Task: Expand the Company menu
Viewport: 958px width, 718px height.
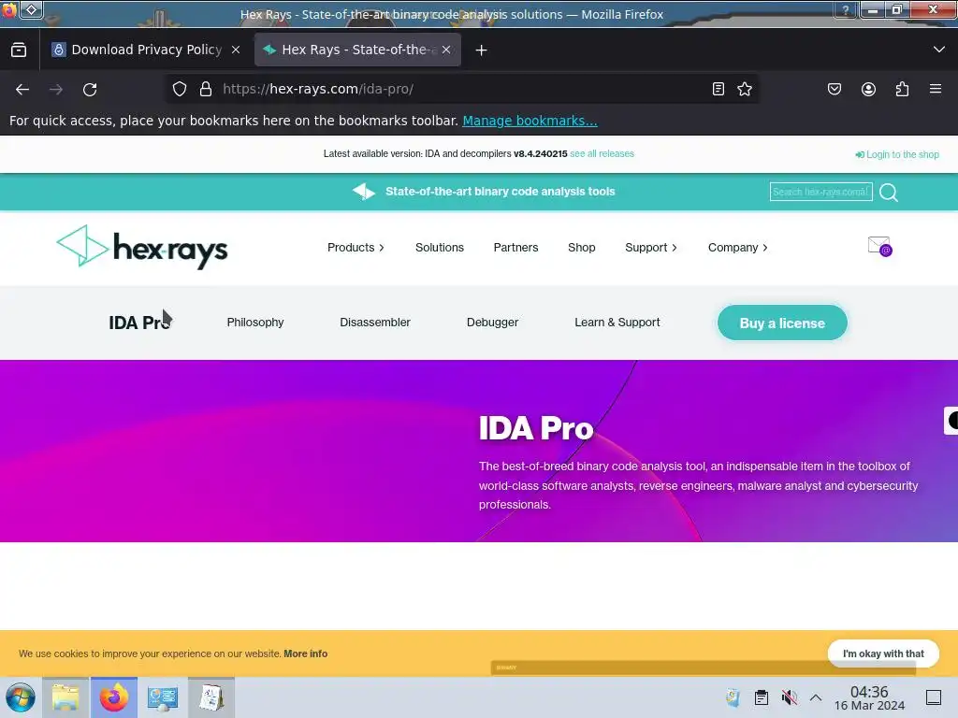Action: tap(737, 248)
